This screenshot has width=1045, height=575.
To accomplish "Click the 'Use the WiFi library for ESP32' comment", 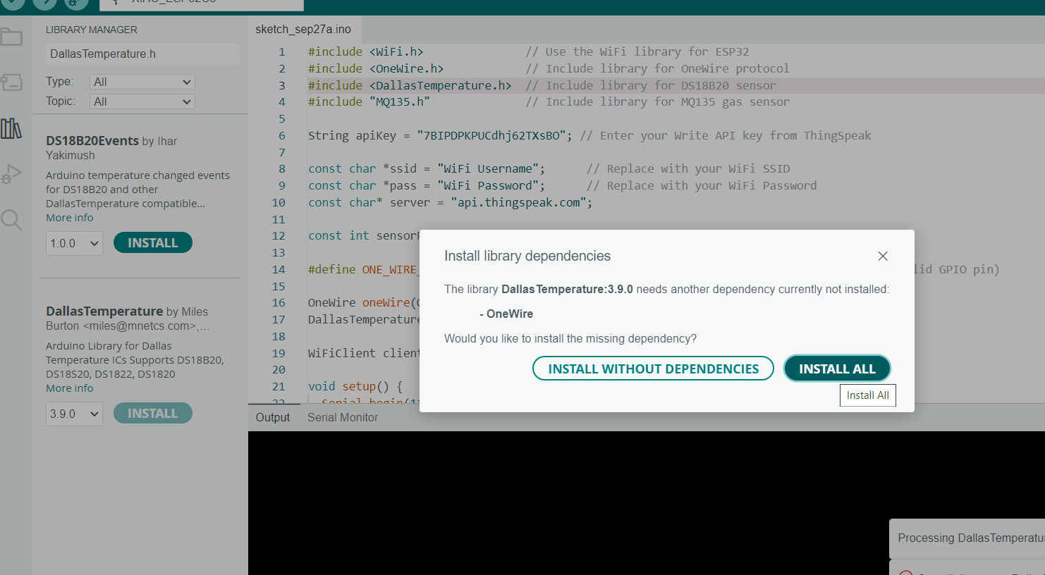I will point(637,51).
